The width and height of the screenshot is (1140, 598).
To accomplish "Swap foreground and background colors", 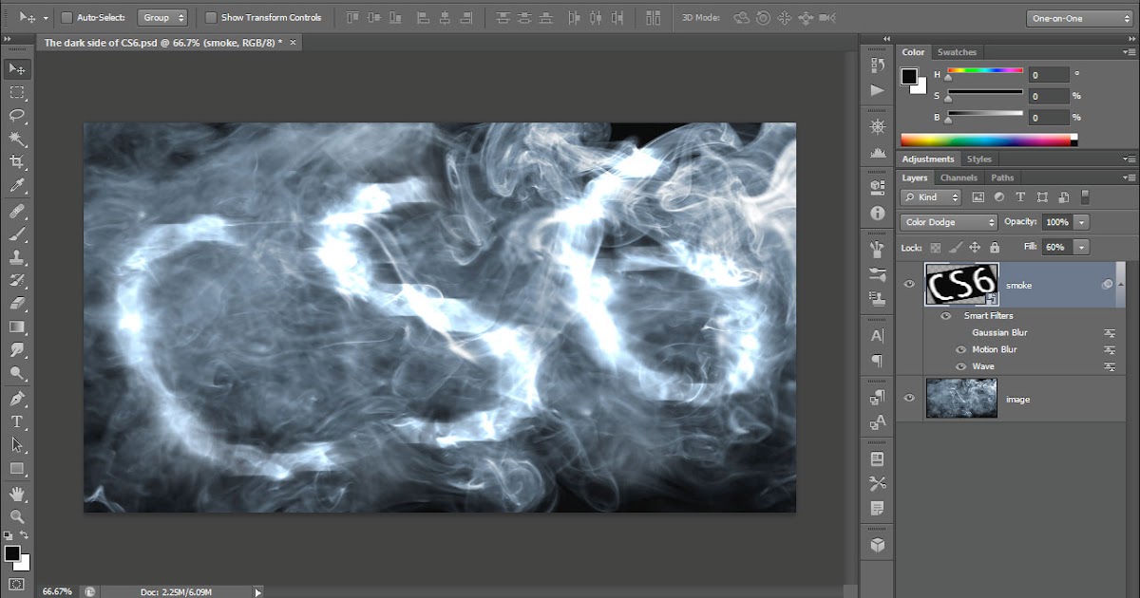I will coord(25,536).
